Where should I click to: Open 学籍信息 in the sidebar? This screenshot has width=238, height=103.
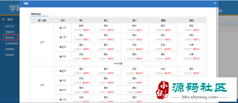[10, 32]
